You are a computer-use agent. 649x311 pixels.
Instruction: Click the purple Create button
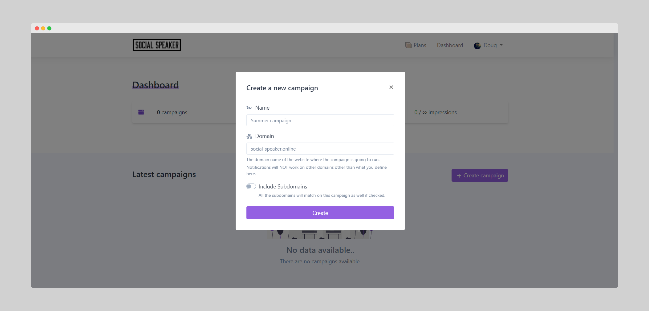tap(320, 213)
